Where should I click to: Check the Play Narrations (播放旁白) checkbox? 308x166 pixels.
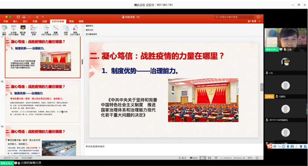point(83,26)
